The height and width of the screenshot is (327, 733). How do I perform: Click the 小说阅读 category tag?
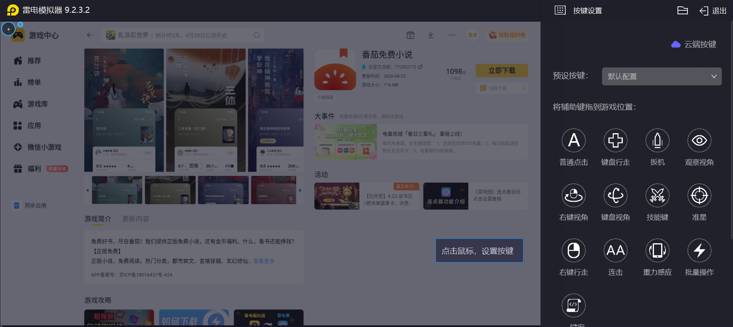point(325,97)
